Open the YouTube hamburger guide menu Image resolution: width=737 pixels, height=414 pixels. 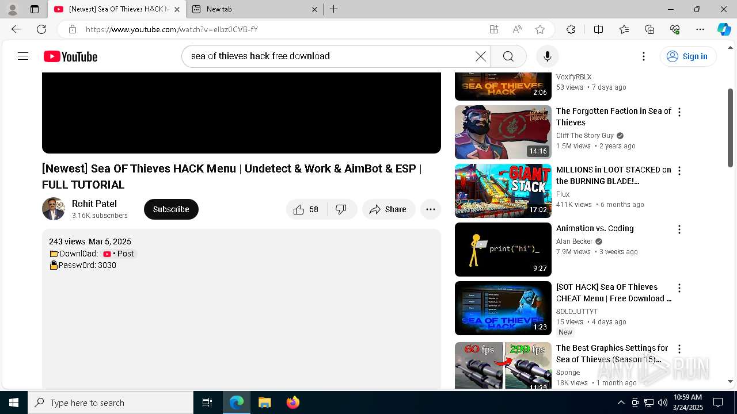click(x=23, y=56)
